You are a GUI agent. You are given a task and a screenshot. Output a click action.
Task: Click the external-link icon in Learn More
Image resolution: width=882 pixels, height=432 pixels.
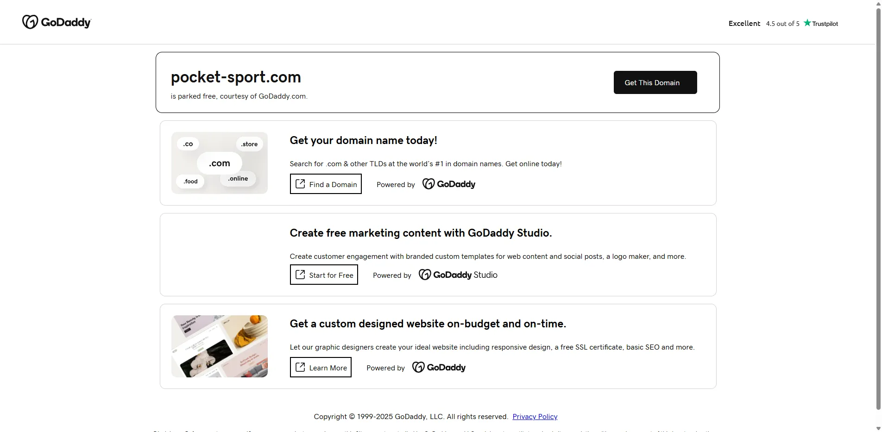click(x=300, y=367)
